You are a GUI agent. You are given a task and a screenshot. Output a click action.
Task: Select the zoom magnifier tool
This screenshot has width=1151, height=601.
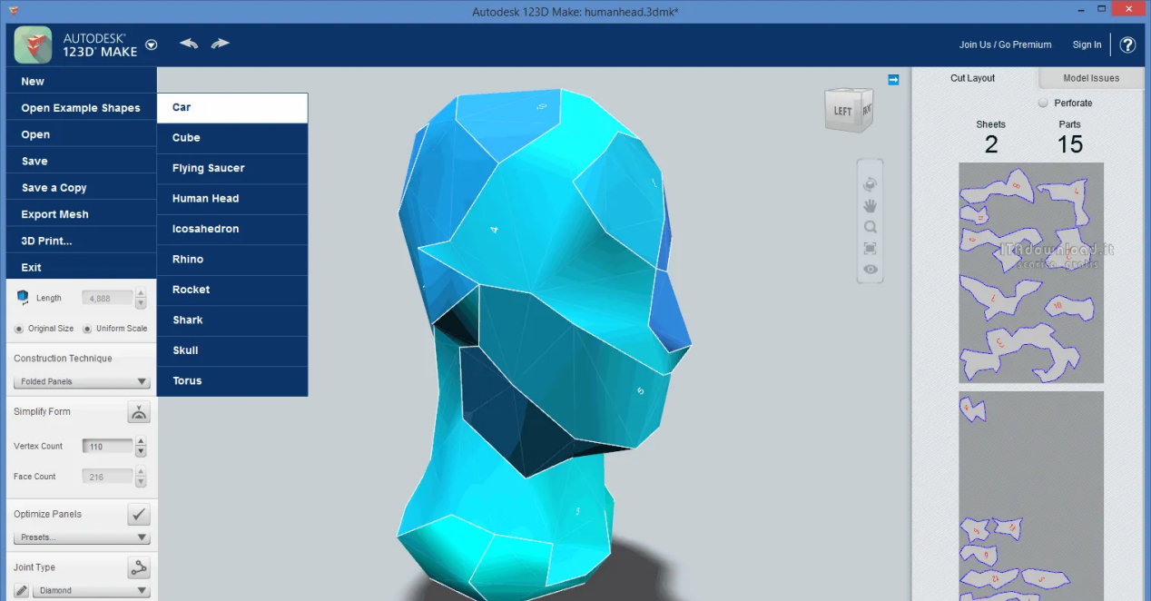click(x=871, y=227)
